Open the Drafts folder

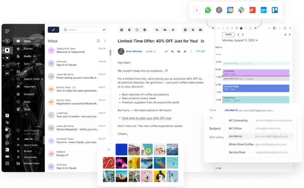28,56
